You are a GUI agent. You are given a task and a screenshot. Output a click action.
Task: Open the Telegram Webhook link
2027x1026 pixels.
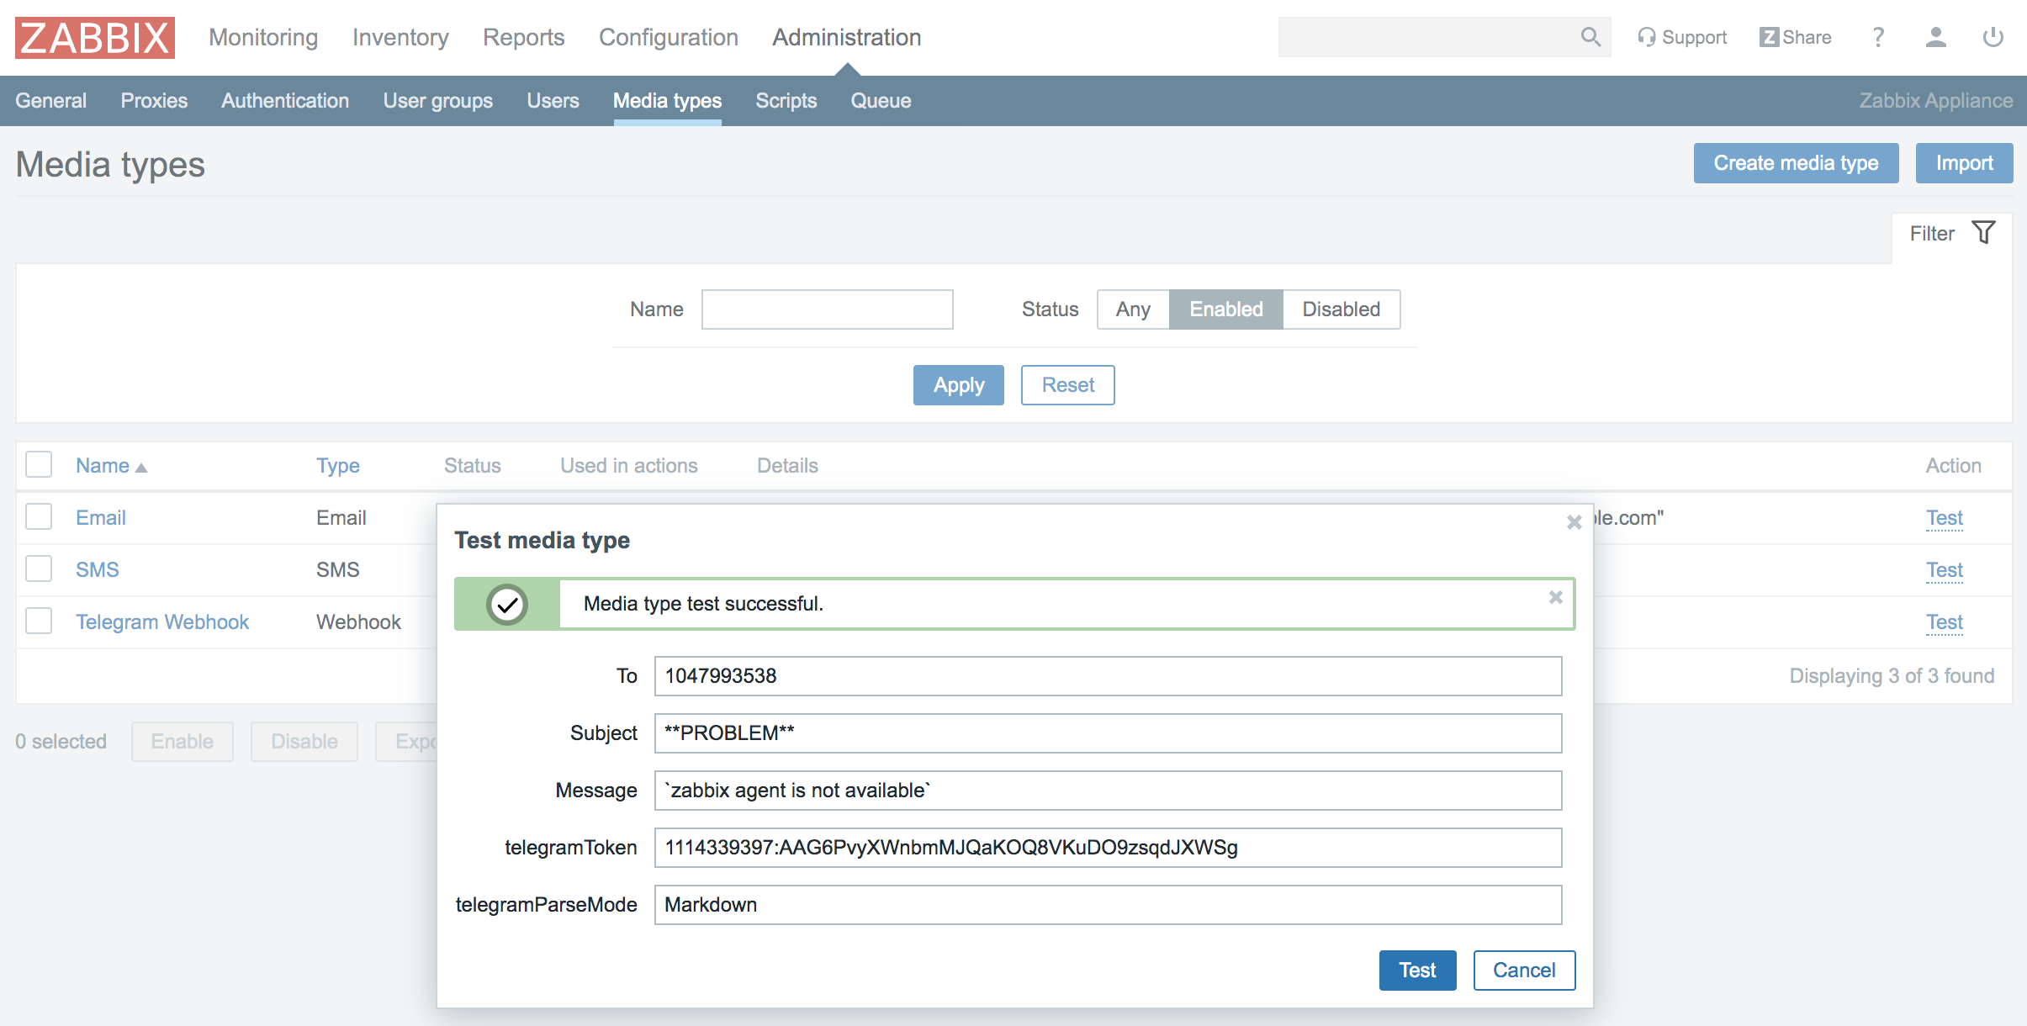click(x=162, y=621)
